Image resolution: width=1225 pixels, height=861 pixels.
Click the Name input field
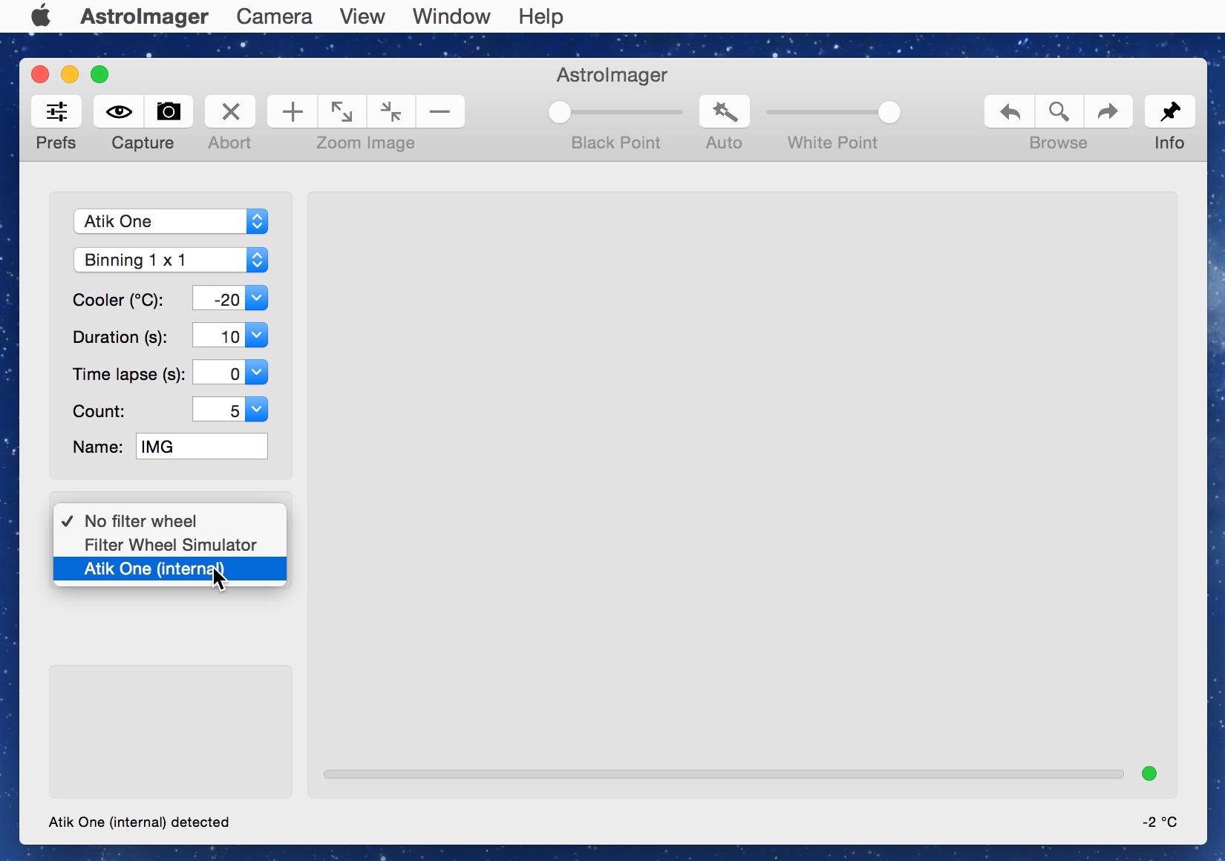(x=202, y=447)
